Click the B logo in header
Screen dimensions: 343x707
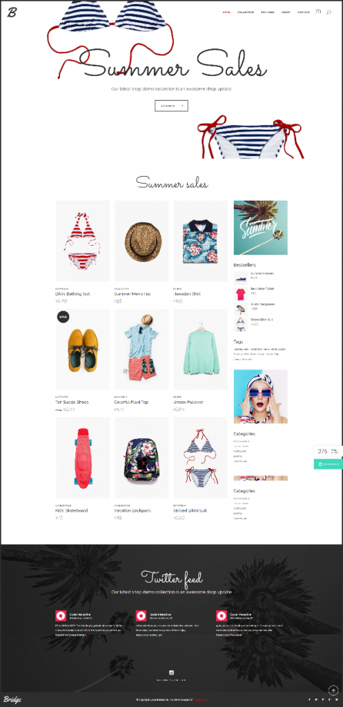click(12, 12)
